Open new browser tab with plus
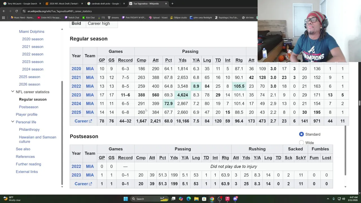This screenshot has width=361, height=203. click(172, 4)
